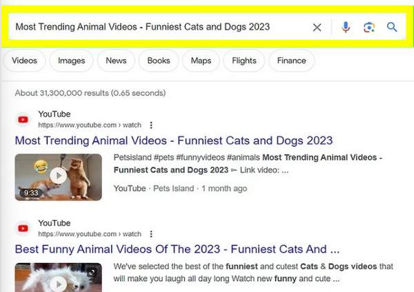Open Best Funny Animal Videos Of The 2023 link
The width and height of the screenshot is (414, 292).
(x=177, y=249)
